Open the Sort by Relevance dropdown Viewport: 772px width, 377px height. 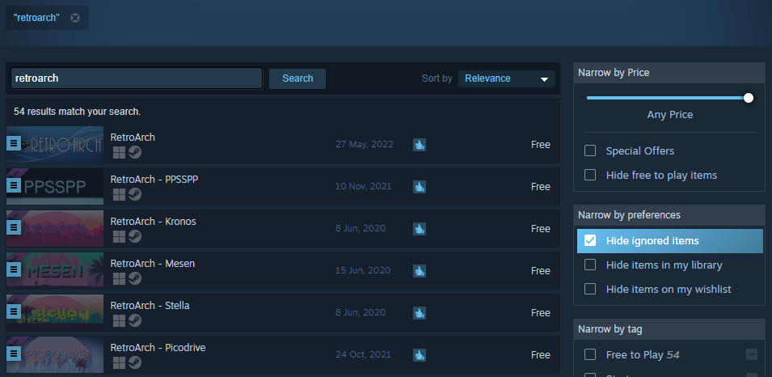click(x=507, y=78)
